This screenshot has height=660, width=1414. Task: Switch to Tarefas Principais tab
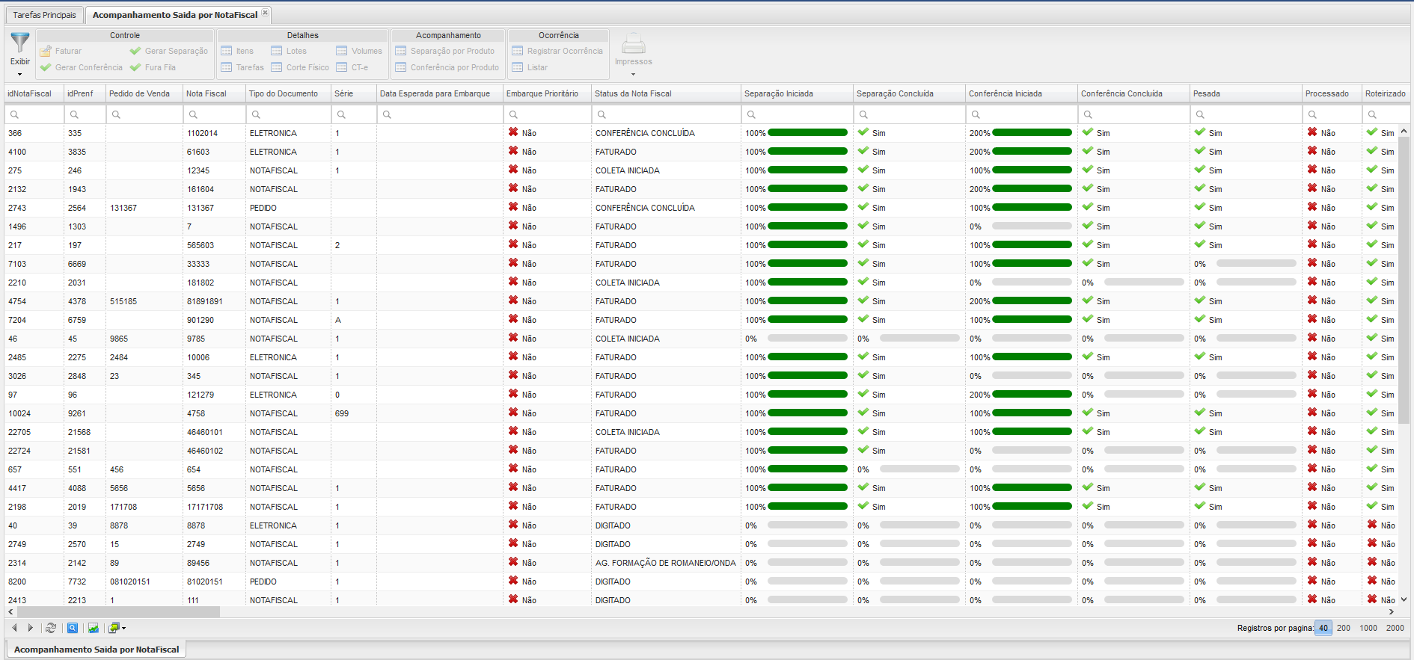[x=45, y=15]
